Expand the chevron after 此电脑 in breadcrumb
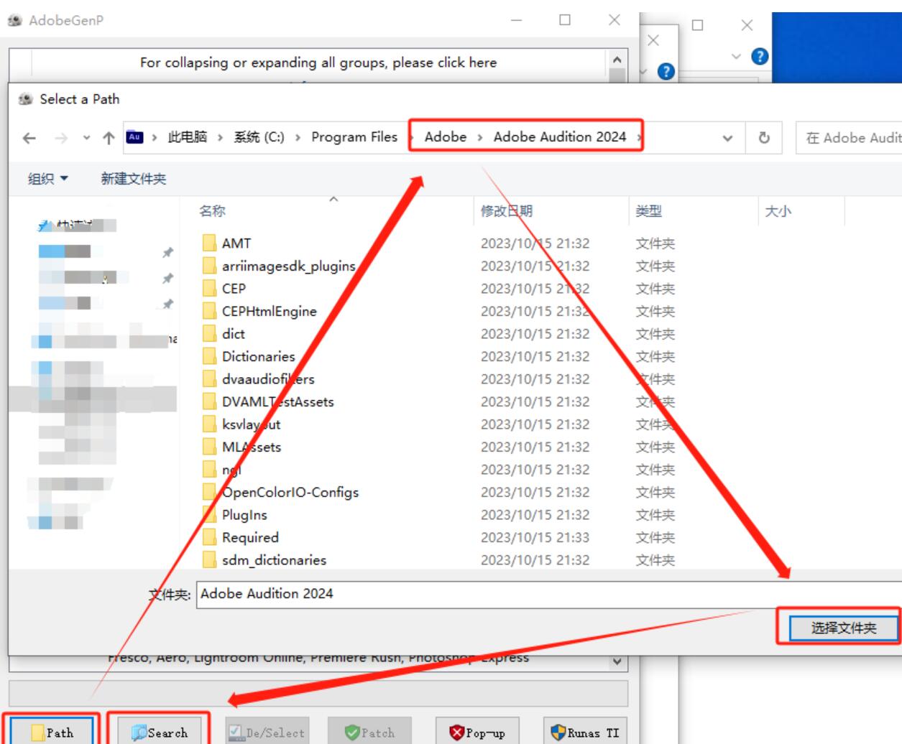This screenshot has height=744, width=902. [x=220, y=137]
